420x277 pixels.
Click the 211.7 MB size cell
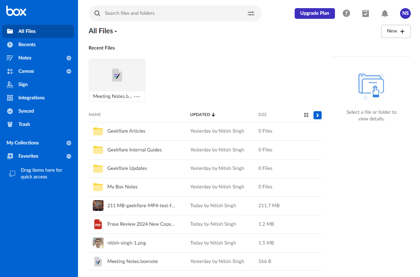(x=269, y=206)
